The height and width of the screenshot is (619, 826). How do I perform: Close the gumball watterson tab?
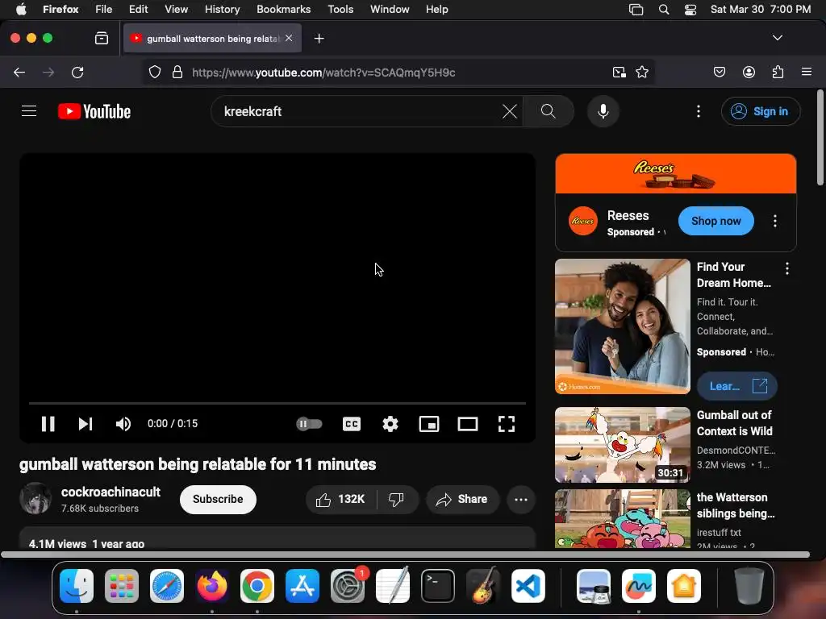289,38
